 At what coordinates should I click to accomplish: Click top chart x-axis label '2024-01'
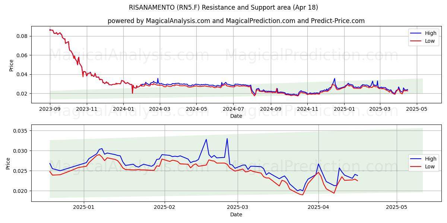point(123,109)
